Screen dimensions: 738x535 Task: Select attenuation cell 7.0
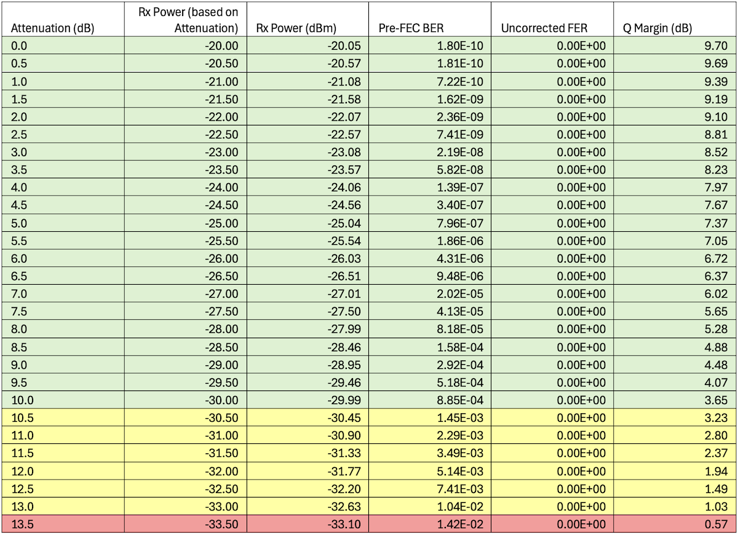tap(63, 294)
